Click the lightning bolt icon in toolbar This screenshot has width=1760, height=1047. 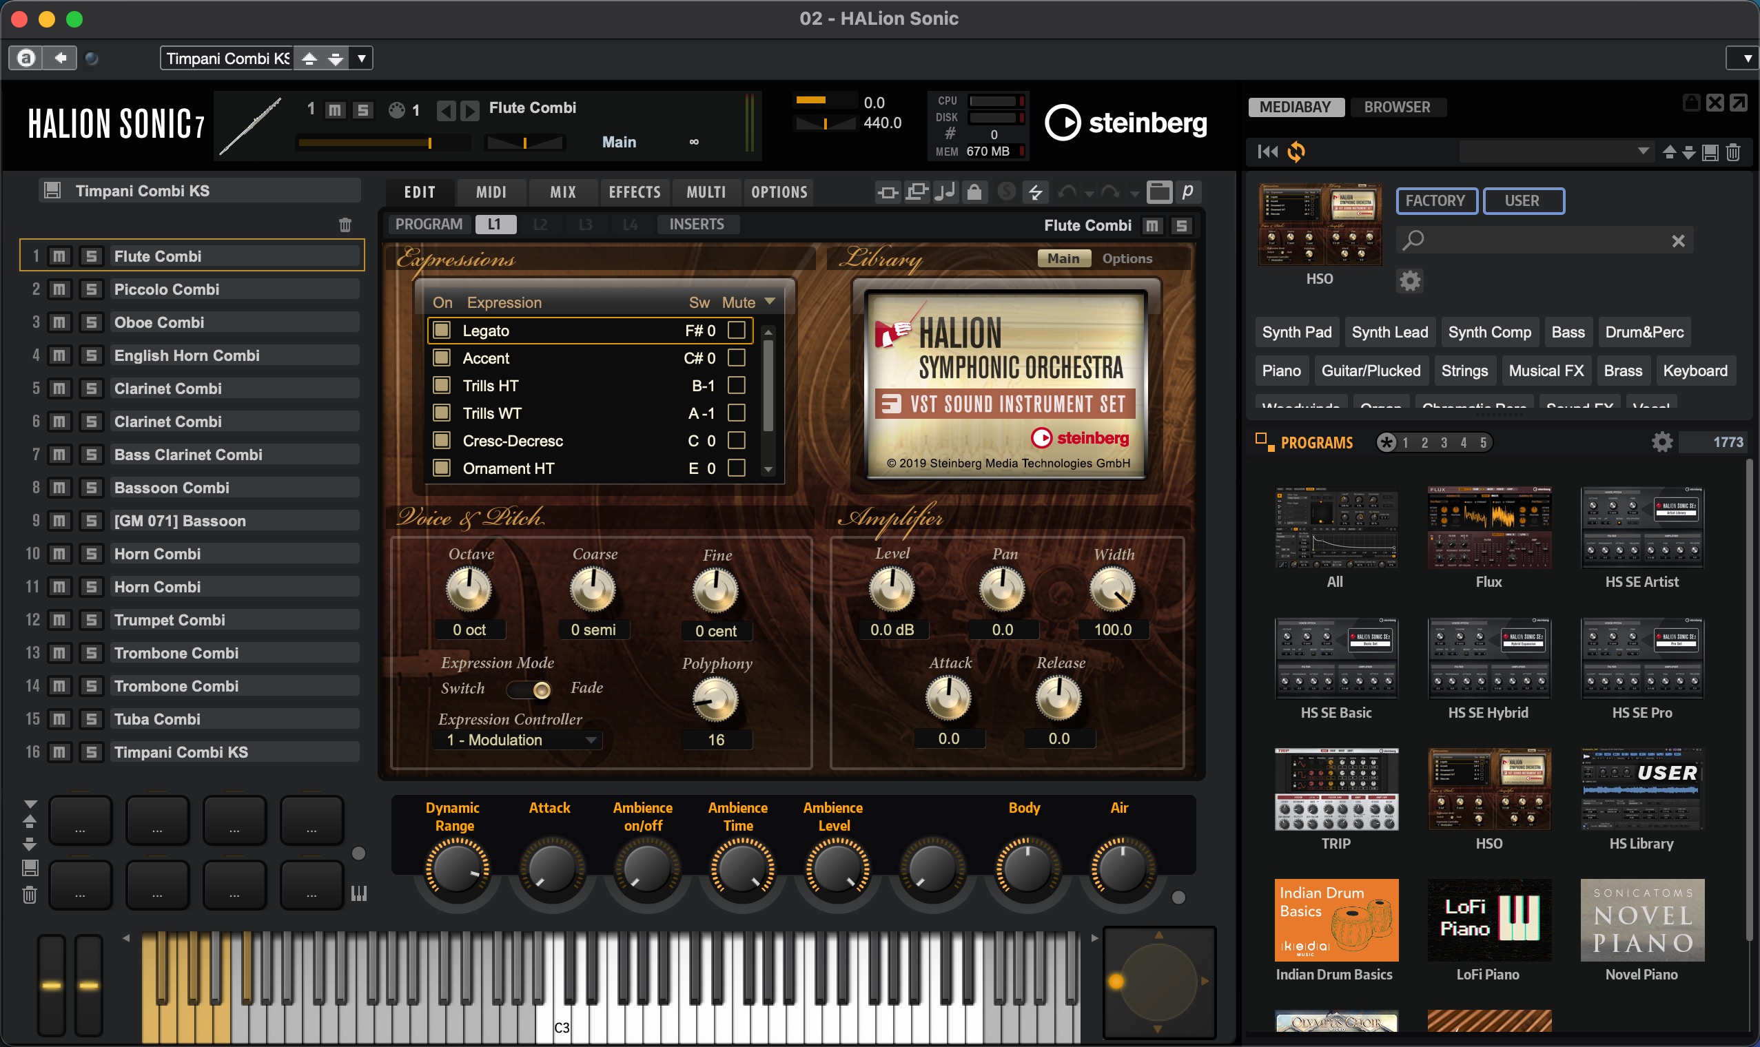1035,191
